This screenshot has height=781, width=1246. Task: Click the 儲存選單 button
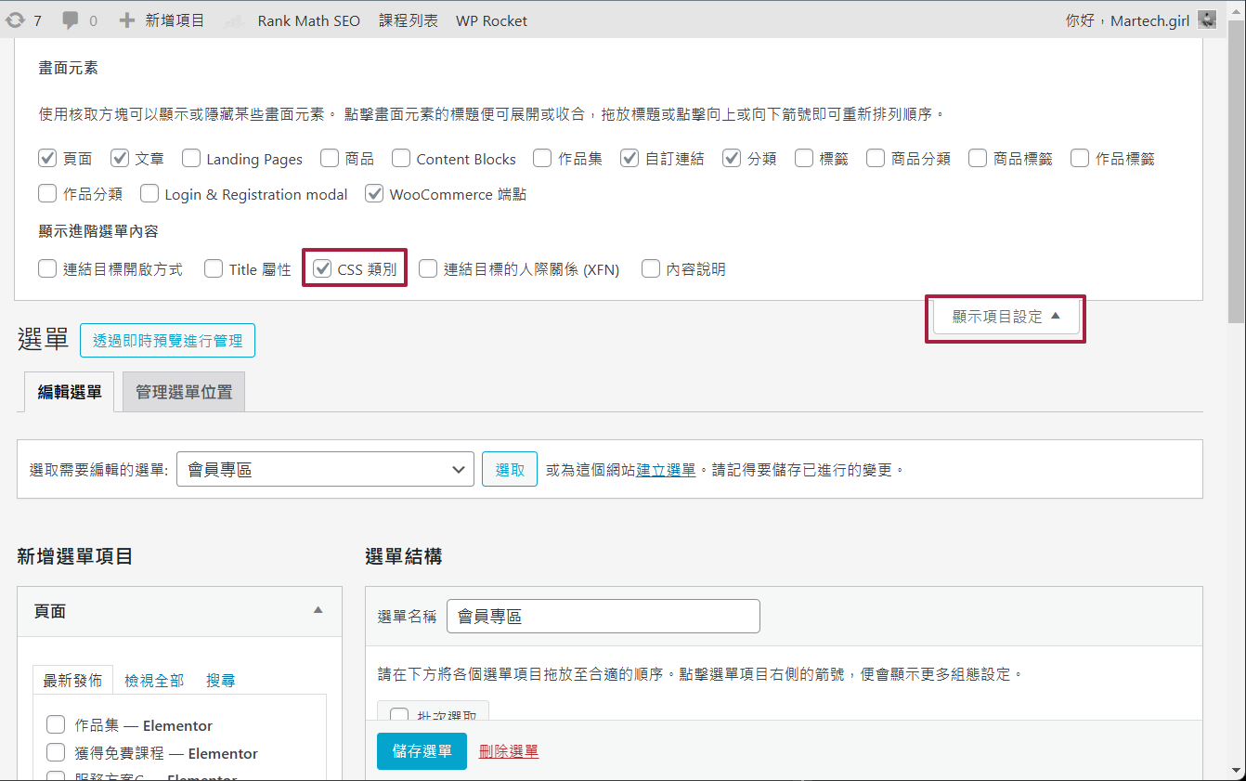click(422, 751)
